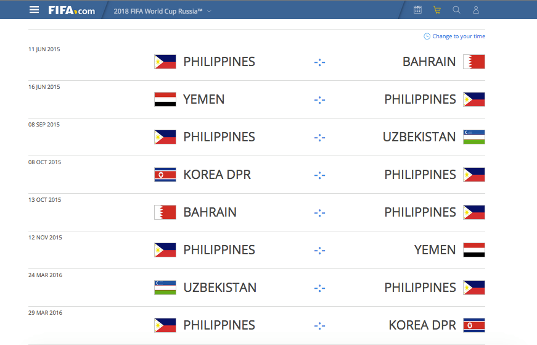
Task: Click Yemen flag in 16 Jun match
Action: [x=165, y=99]
